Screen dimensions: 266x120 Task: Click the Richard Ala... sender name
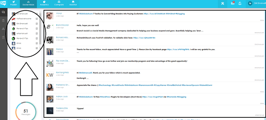click(62, 37)
